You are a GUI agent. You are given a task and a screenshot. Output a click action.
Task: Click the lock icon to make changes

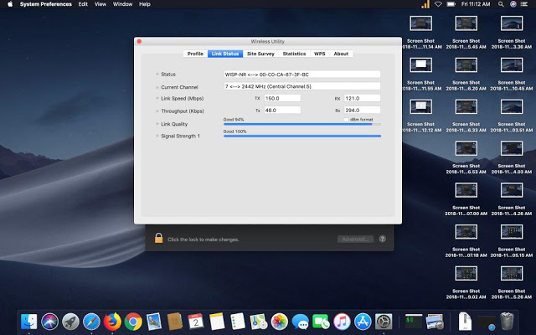point(157,239)
